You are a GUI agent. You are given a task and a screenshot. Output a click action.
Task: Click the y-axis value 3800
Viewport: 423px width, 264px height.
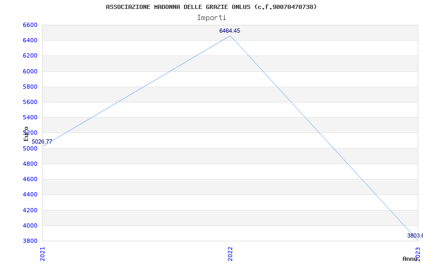tap(30, 241)
